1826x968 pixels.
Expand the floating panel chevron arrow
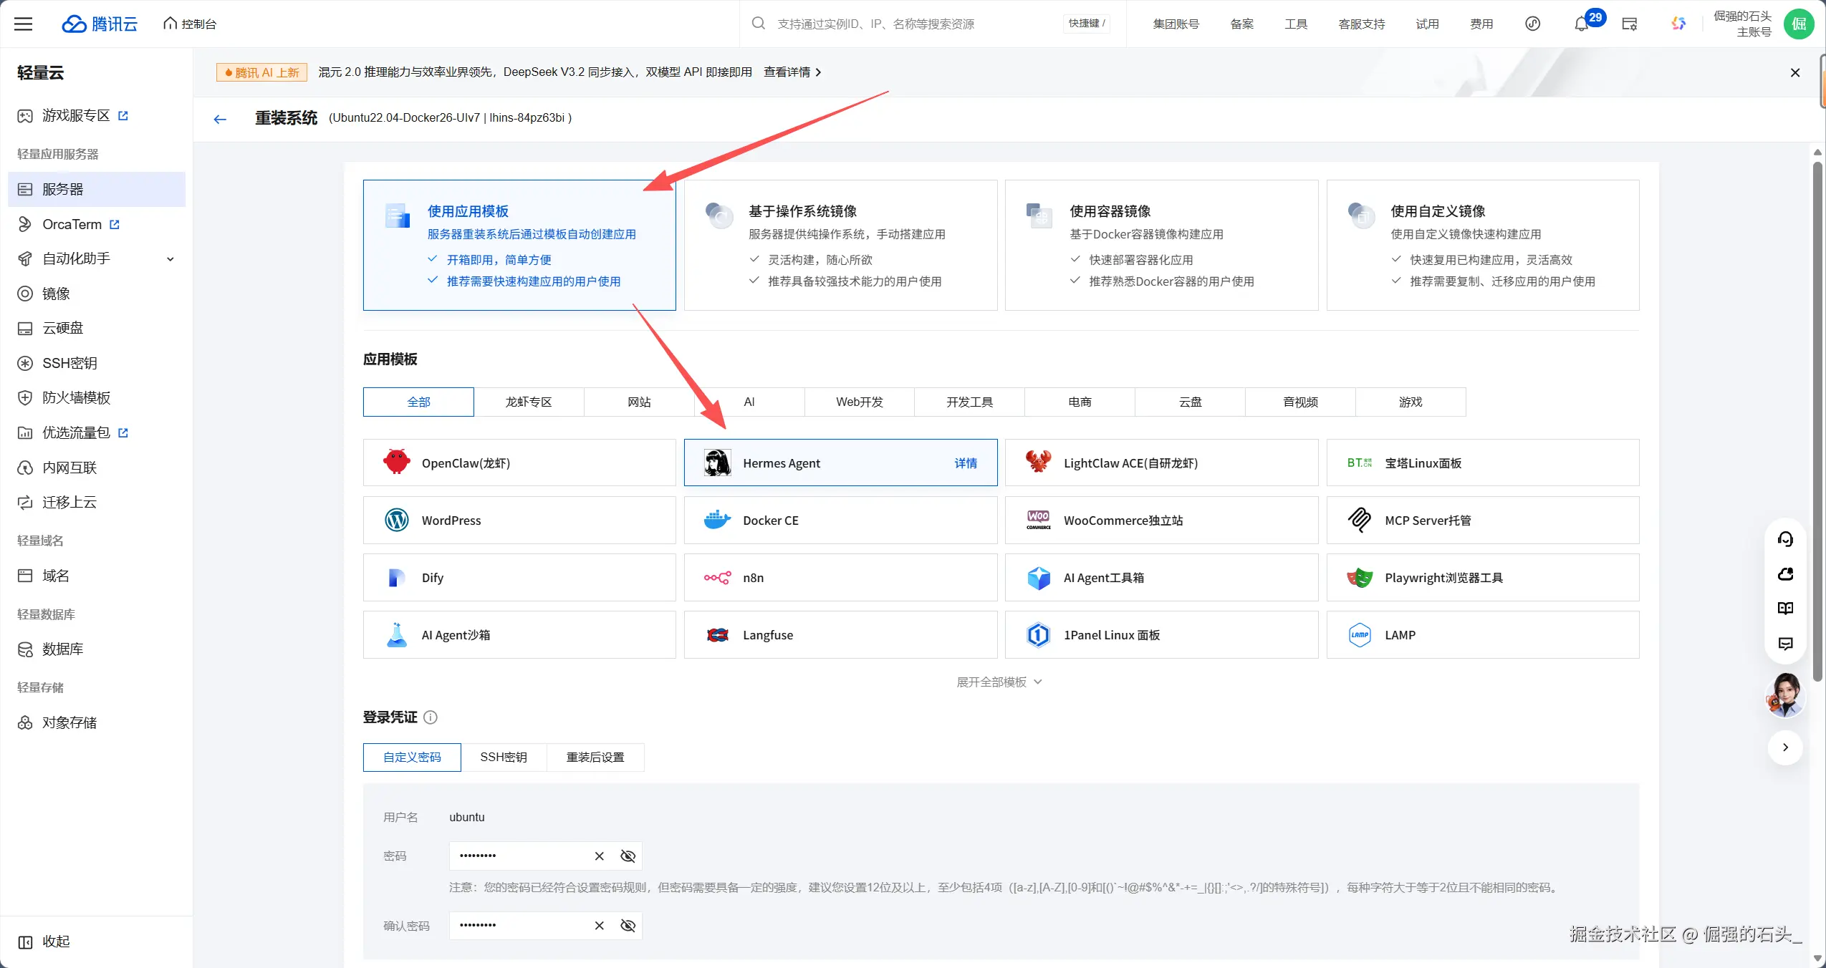(1785, 747)
